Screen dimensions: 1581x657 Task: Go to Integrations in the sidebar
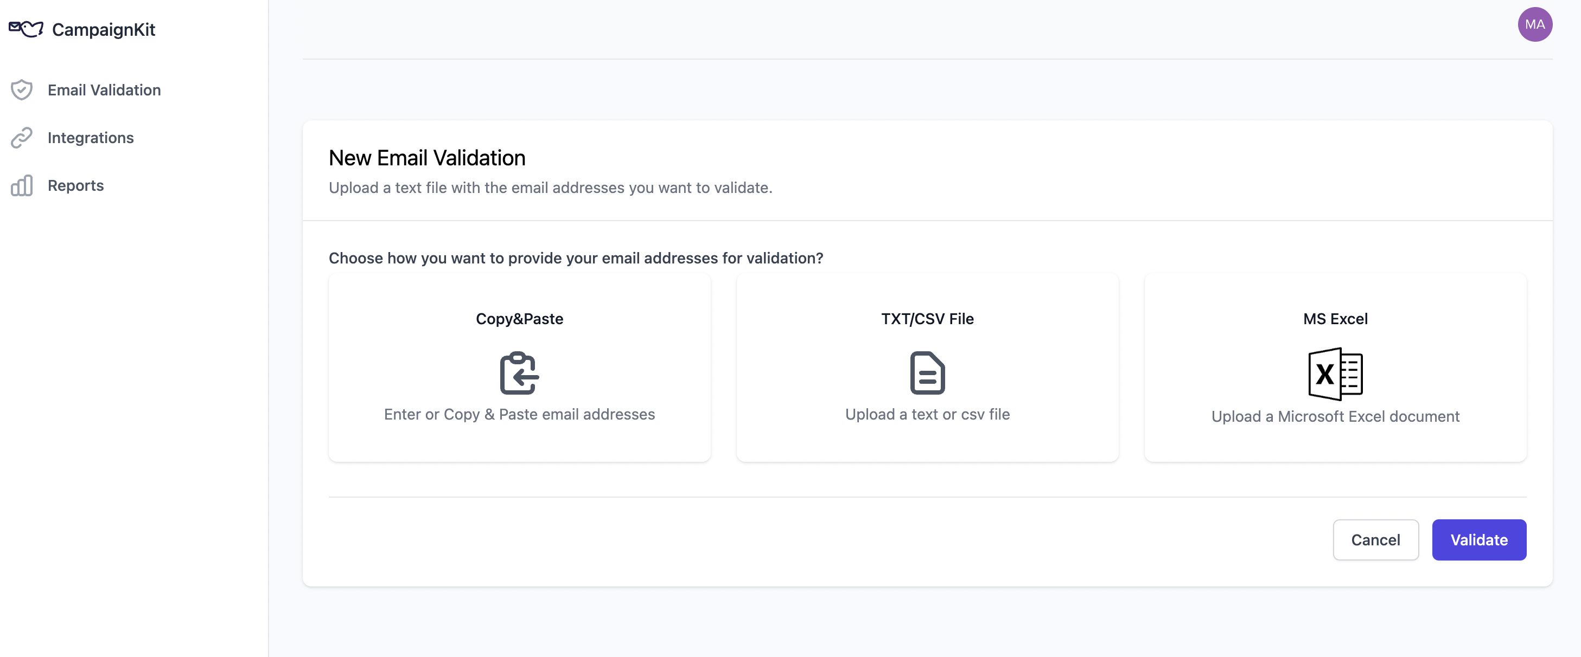click(x=91, y=137)
